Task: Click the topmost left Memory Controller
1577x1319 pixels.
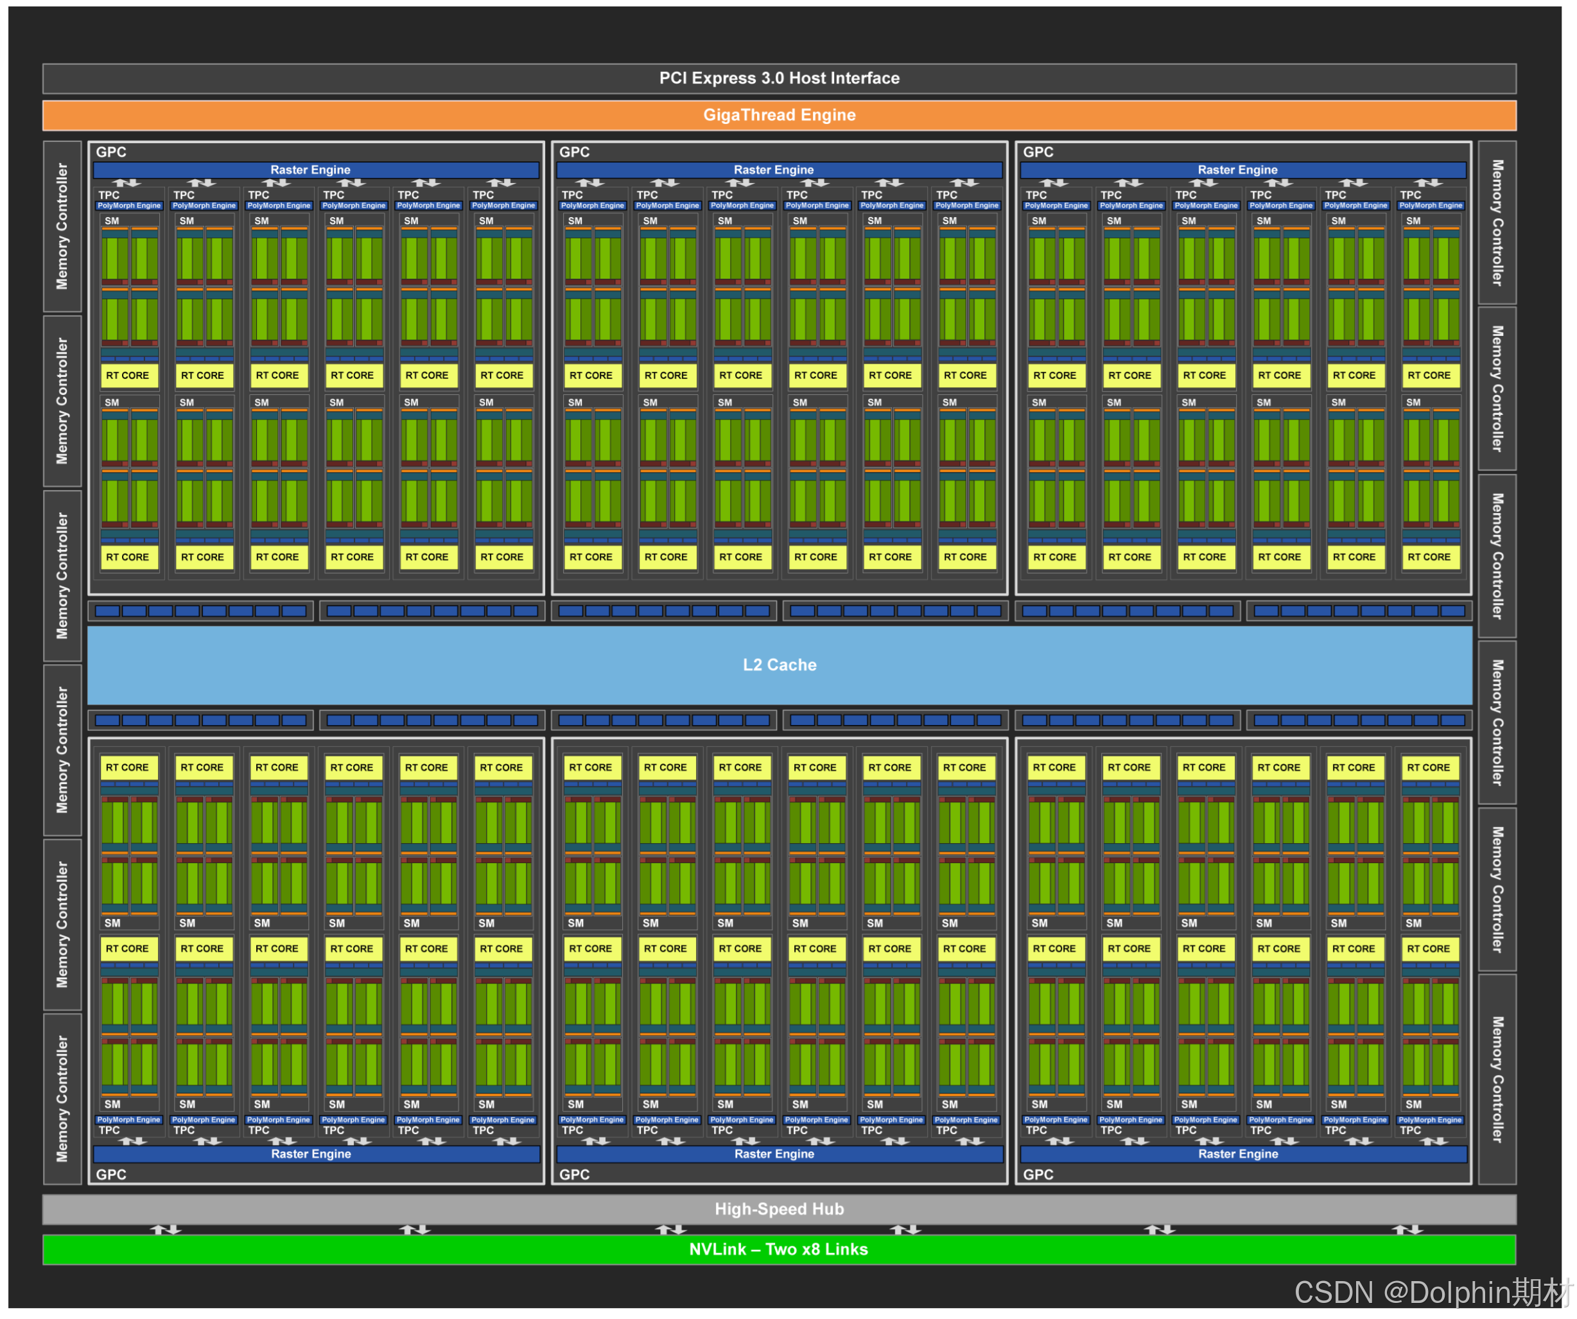Action: point(62,226)
